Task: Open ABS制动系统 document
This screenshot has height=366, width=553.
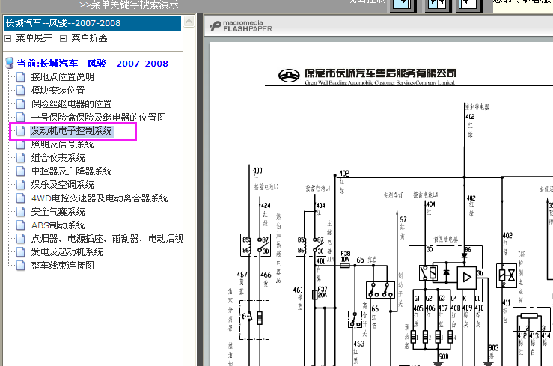Action: click(x=58, y=225)
